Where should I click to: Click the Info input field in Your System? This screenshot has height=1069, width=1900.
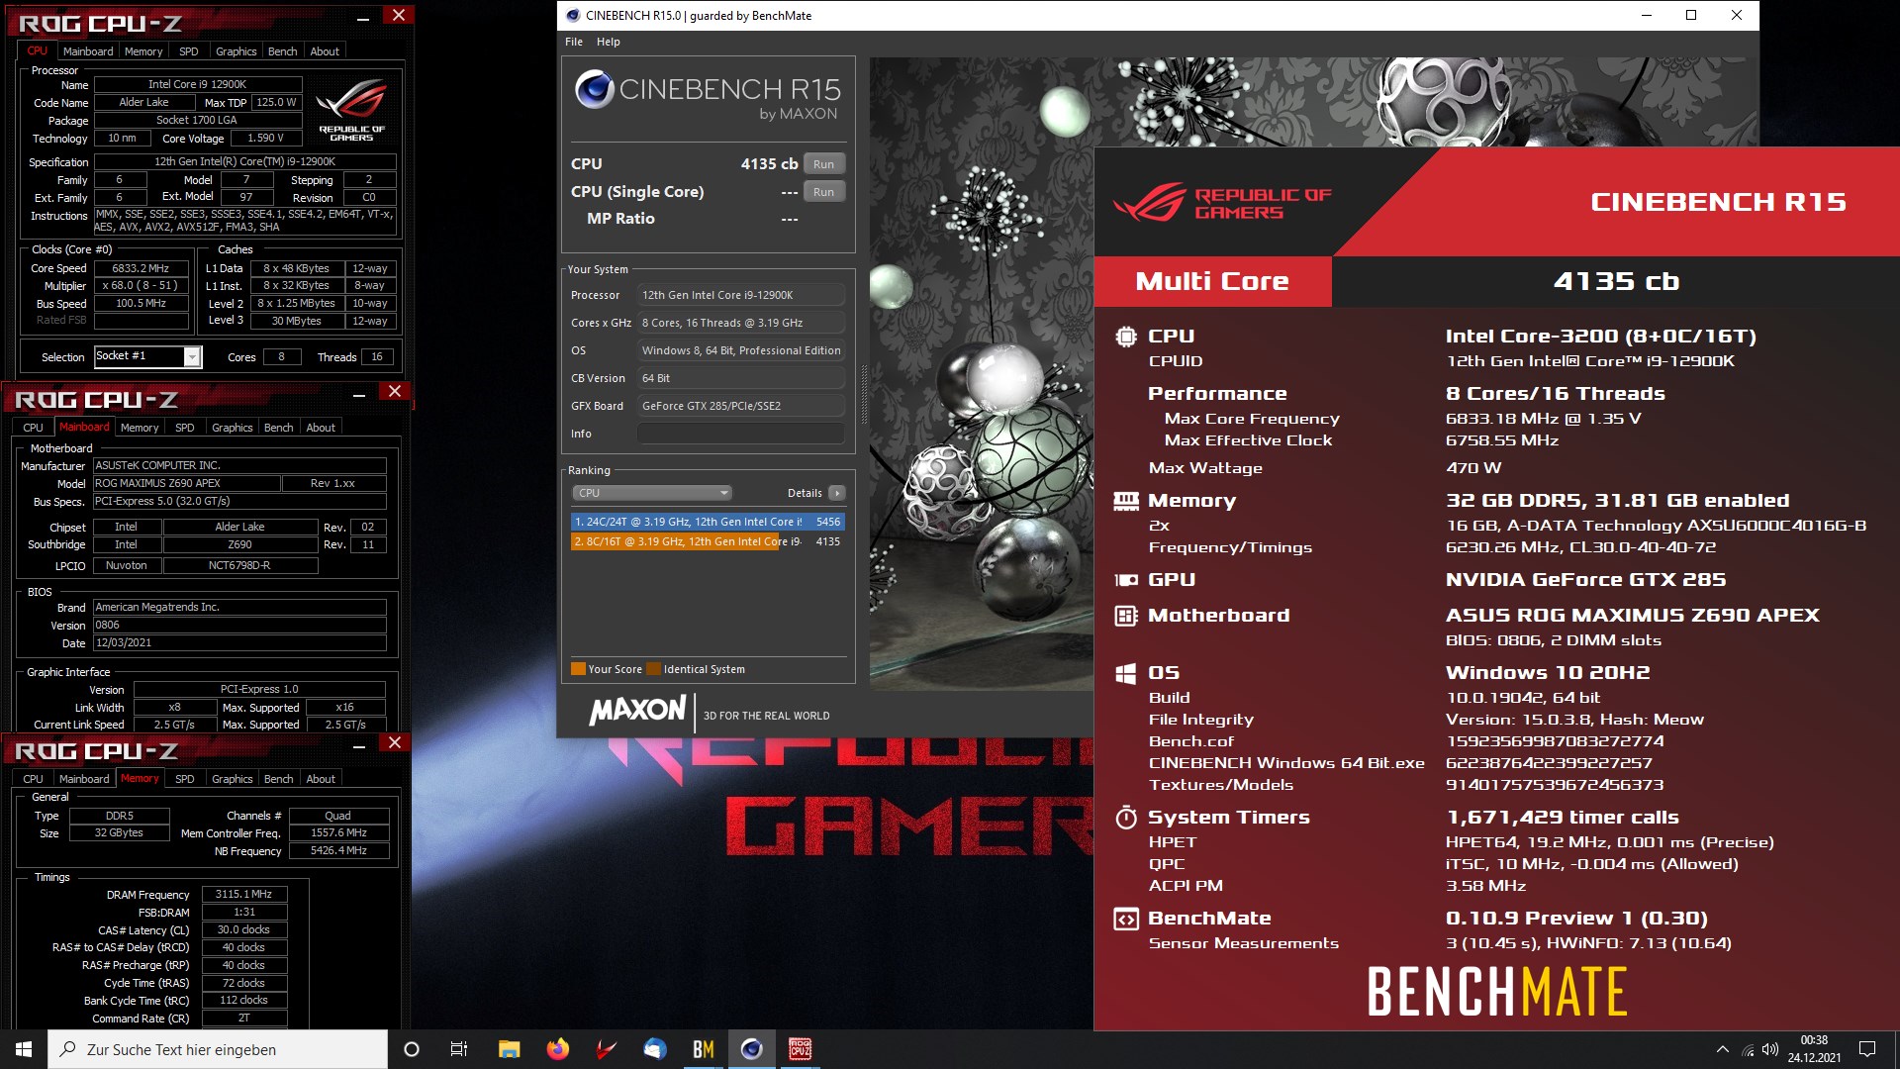[740, 434]
